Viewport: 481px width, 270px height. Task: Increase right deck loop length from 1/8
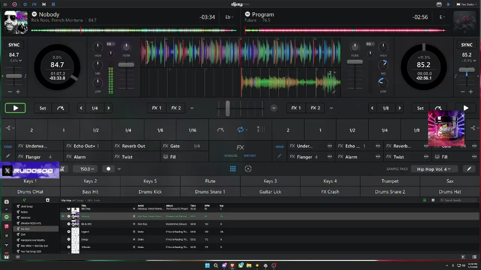point(399,108)
